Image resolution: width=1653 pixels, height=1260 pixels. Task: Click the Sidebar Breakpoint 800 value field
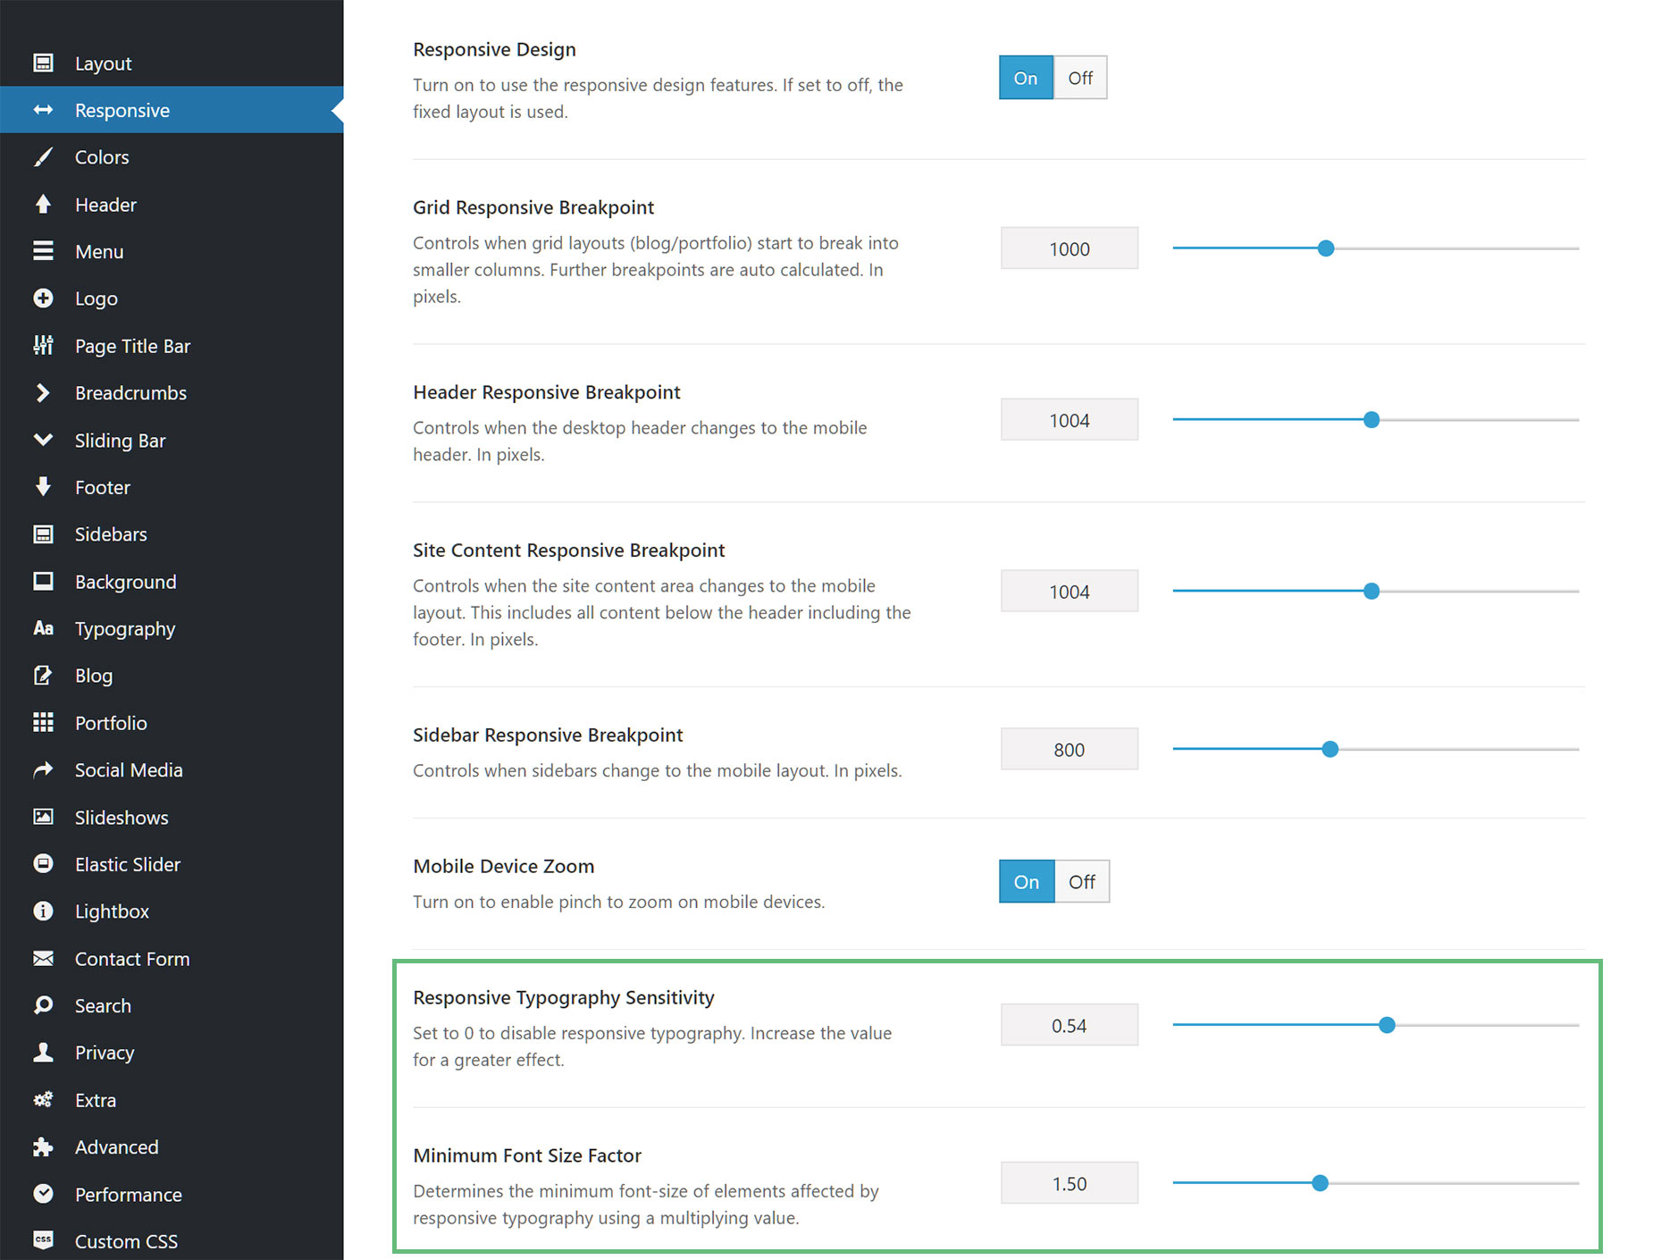1070,749
